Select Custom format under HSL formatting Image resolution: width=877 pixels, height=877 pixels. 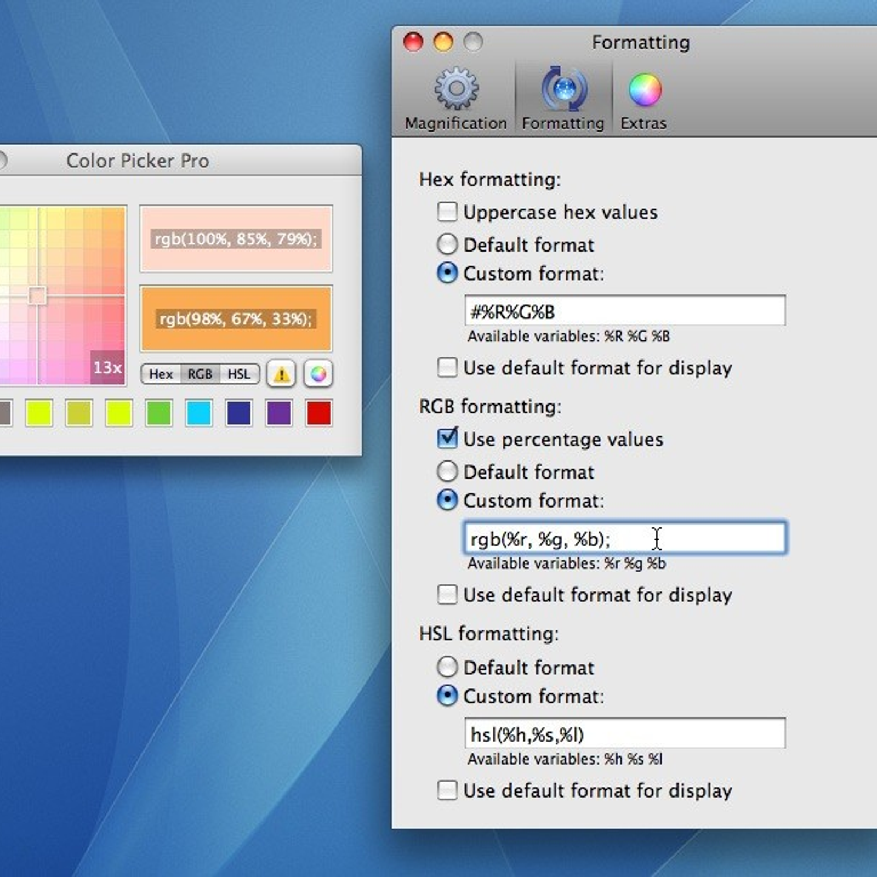[447, 695]
